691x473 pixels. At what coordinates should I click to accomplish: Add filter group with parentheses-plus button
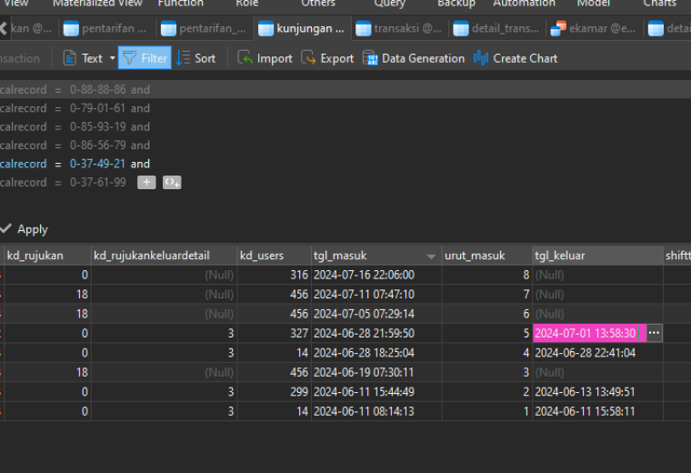pos(172,183)
